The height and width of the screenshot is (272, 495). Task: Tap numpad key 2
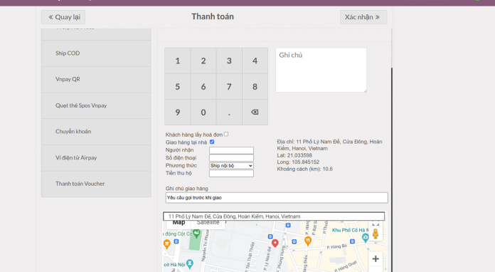pos(203,61)
